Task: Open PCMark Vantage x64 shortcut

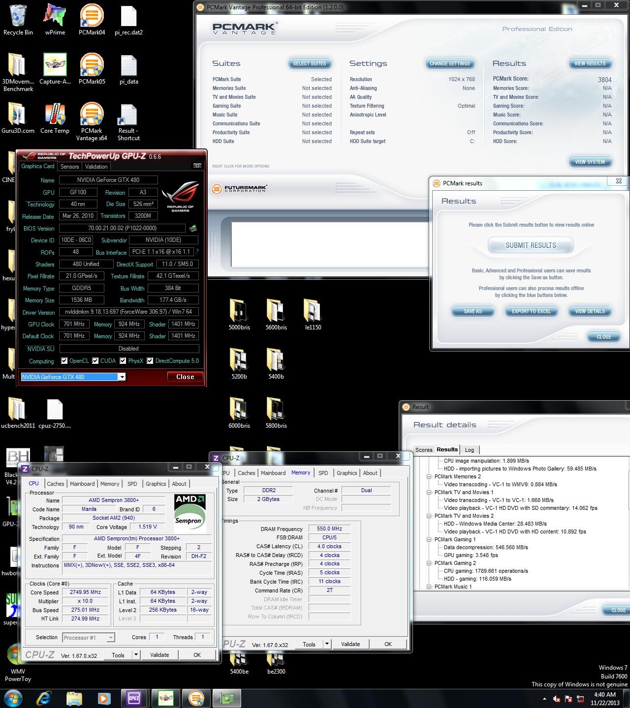Action: 92,121
